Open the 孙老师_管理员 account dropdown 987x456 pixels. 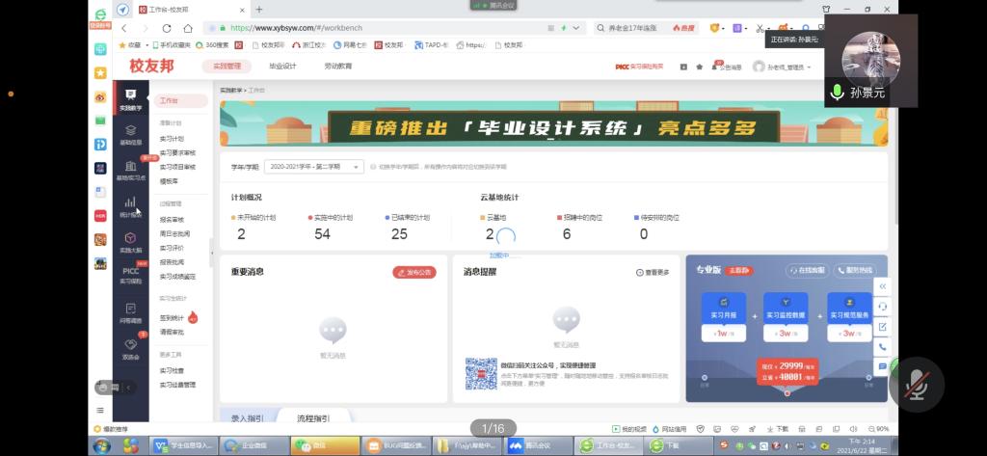click(783, 67)
